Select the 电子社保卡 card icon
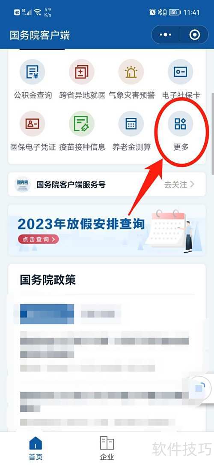This screenshot has height=465, width=214. pos(181,72)
